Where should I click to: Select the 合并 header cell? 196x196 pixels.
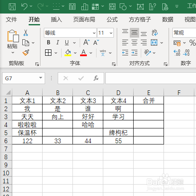pyautogui.click(x=149, y=101)
